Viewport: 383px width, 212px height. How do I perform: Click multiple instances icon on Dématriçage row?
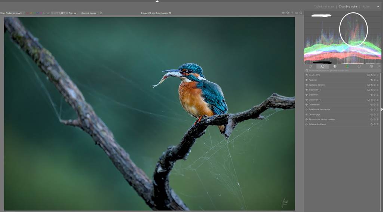click(371, 114)
